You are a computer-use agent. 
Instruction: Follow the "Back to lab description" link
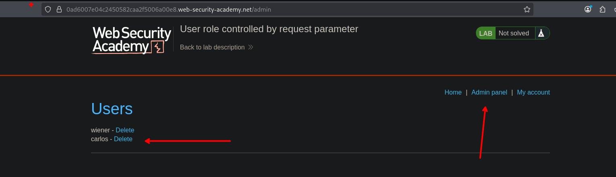tap(212, 47)
